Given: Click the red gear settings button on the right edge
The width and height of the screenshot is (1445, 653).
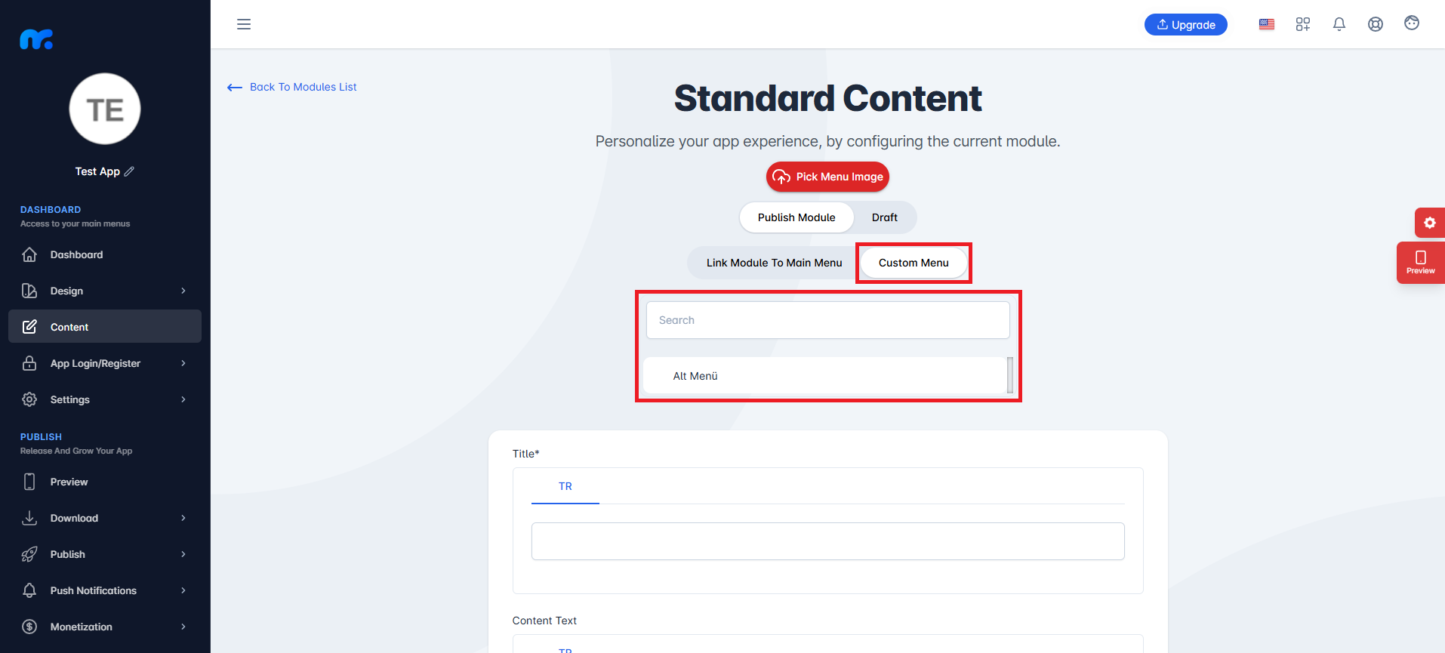Looking at the screenshot, I should 1429,223.
